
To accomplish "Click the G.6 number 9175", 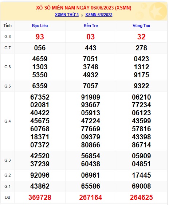I will [141, 75].
